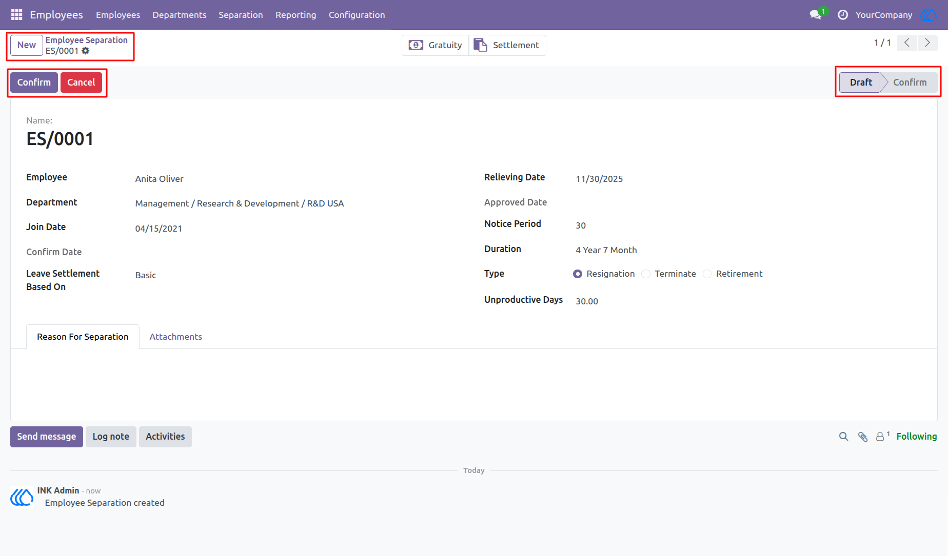Select the Resignation radio button
The height and width of the screenshot is (557, 948).
(x=578, y=274)
